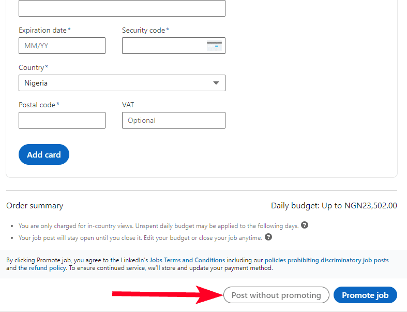Screen dimensions: 407x312
Task: Click the Postal code label
Action: tap(37, 105)
